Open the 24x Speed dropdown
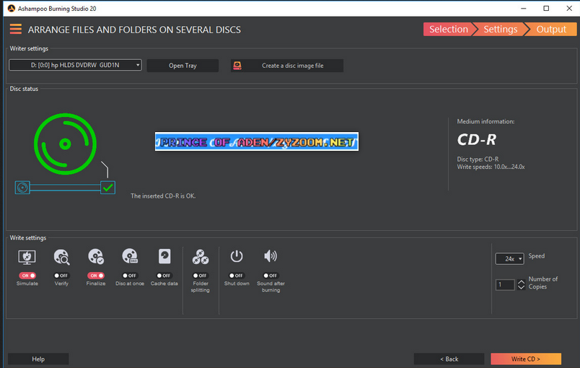 [510, 259]
